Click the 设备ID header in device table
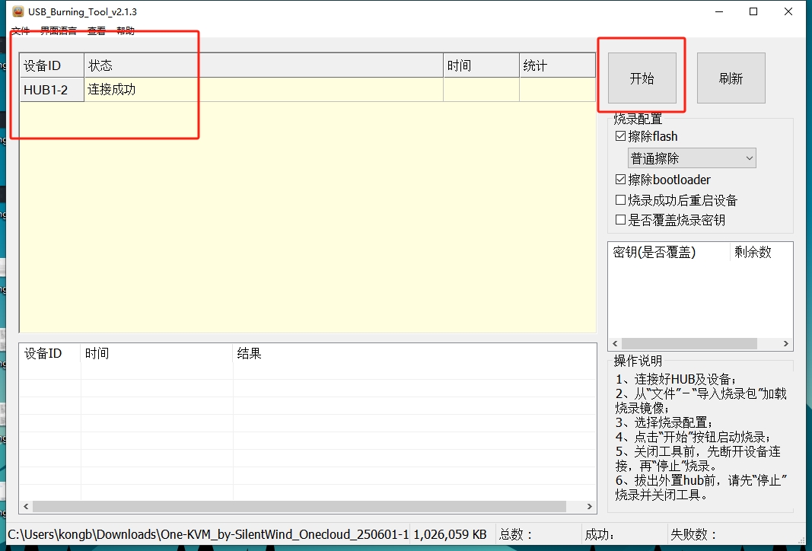Image resolution: width=812 pixels, height=551 pixels. (x=52, y=65)
